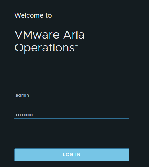Click the trademark symbol after Operations
Image resolution: width=149 pixels, height=167 pixels.
[76, 45]
